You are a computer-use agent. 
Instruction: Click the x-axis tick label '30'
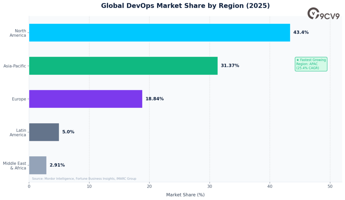tap(210, 187)
